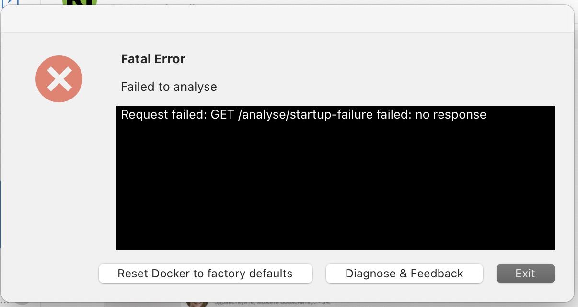Image resolution: width=578 pixels, height=307 pixels.
Task: Open the Russian message preview below dialog
Action: 268,303
